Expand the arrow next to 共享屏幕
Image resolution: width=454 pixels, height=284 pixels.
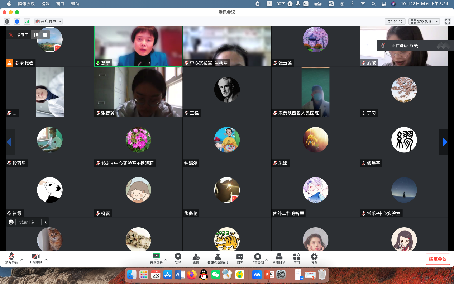(x=166, y=260)
